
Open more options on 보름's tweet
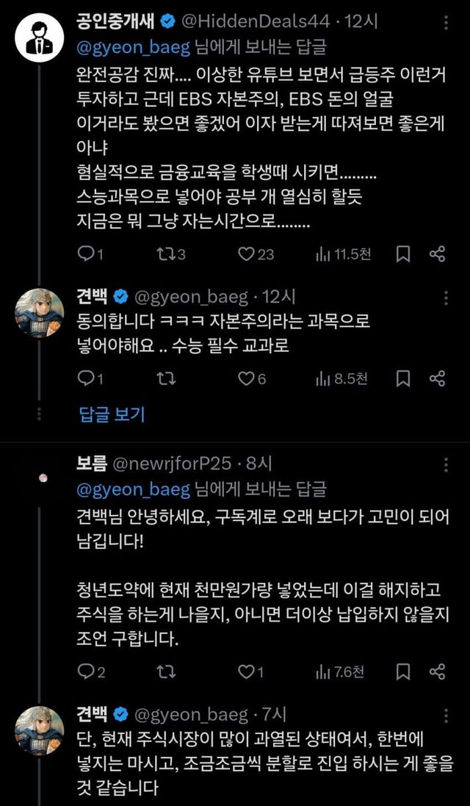pos(445,464)
